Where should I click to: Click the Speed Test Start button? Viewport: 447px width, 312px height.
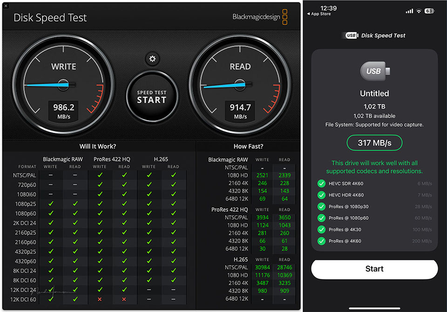click(x=152, y=97)
